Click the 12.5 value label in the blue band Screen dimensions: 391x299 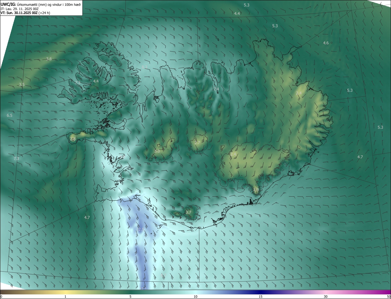click(141, 229)
